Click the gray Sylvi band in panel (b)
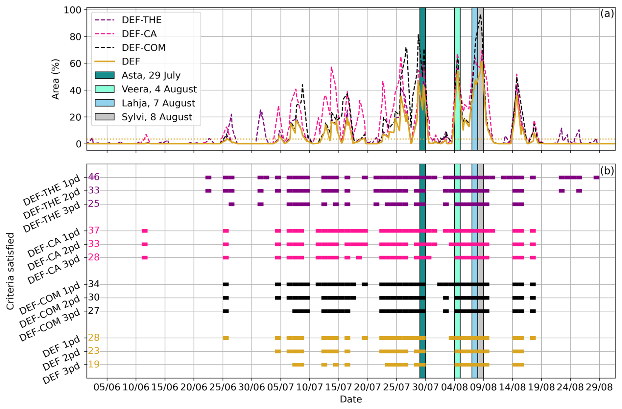 point(481,271)
